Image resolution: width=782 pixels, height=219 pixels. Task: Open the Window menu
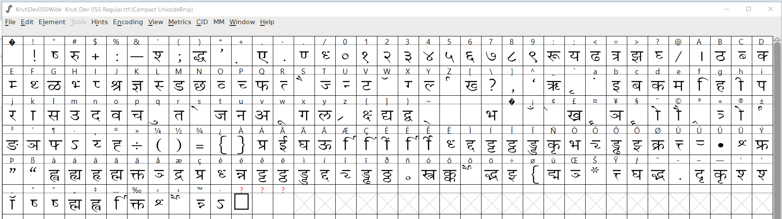(242, 22)
